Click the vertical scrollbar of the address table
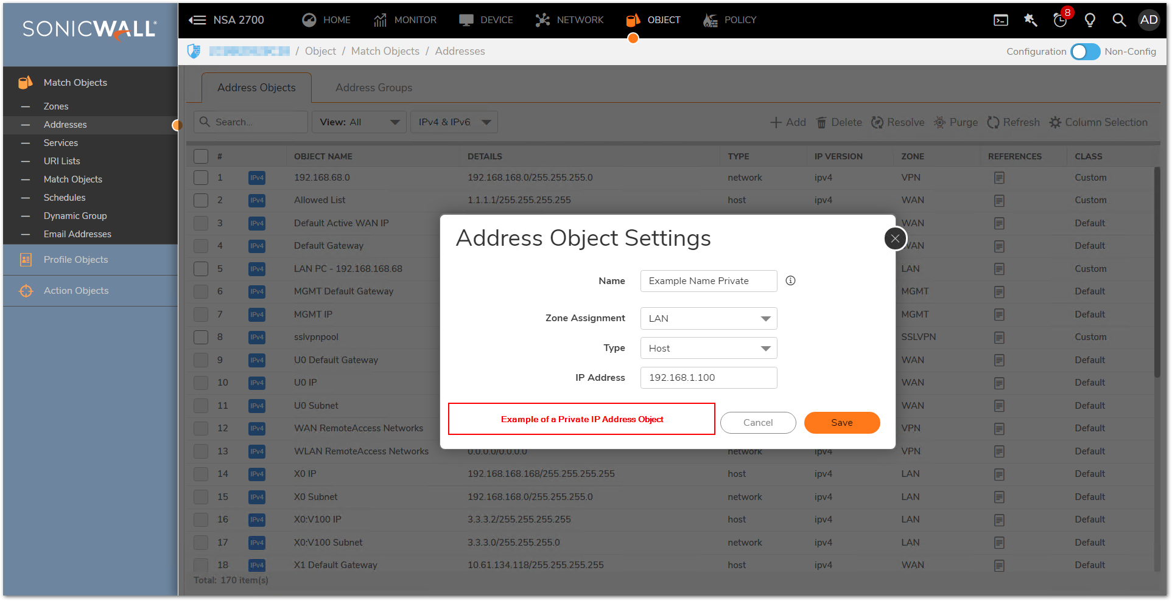Screen dimensions: 1172x601 [1157, 274]
